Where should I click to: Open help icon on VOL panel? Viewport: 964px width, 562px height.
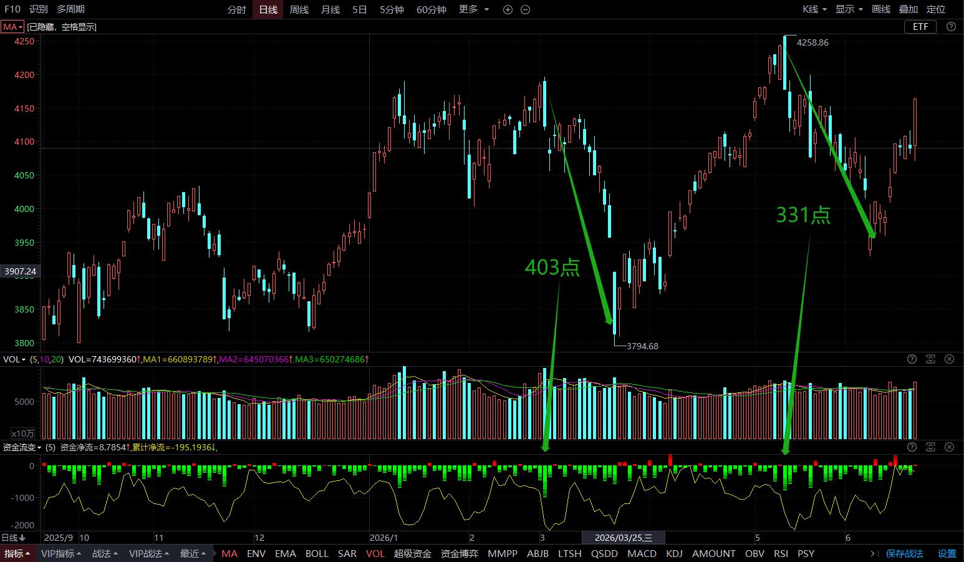(912, 359)
